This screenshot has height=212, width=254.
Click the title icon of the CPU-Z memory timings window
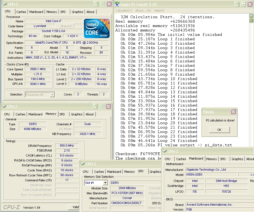tap(4, 106)
